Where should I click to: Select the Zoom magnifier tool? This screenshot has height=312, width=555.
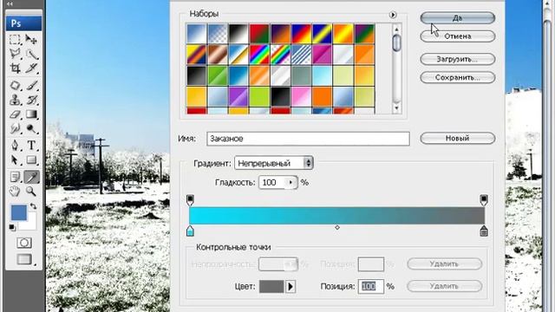(x=31, y=192)
